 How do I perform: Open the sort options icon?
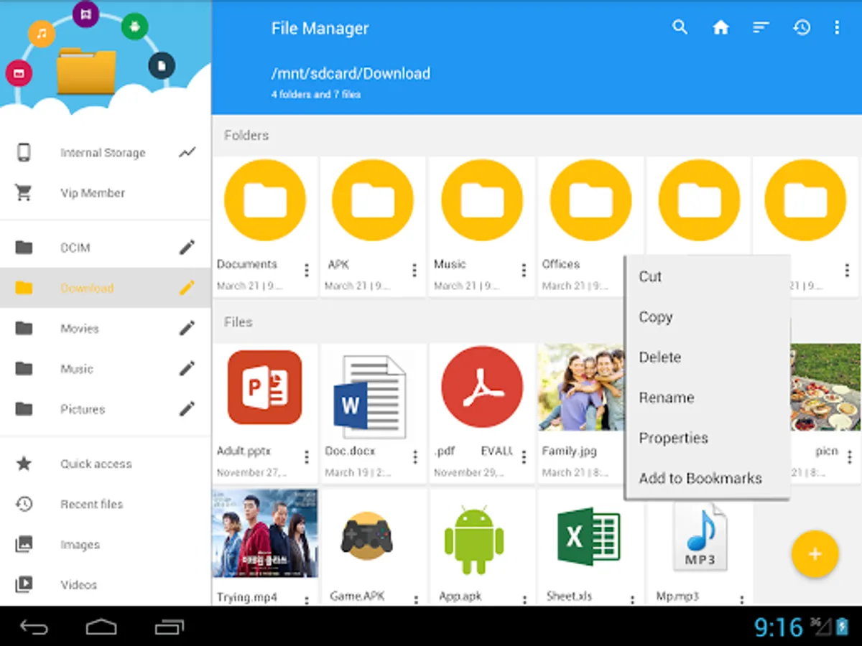click(761, 27)
